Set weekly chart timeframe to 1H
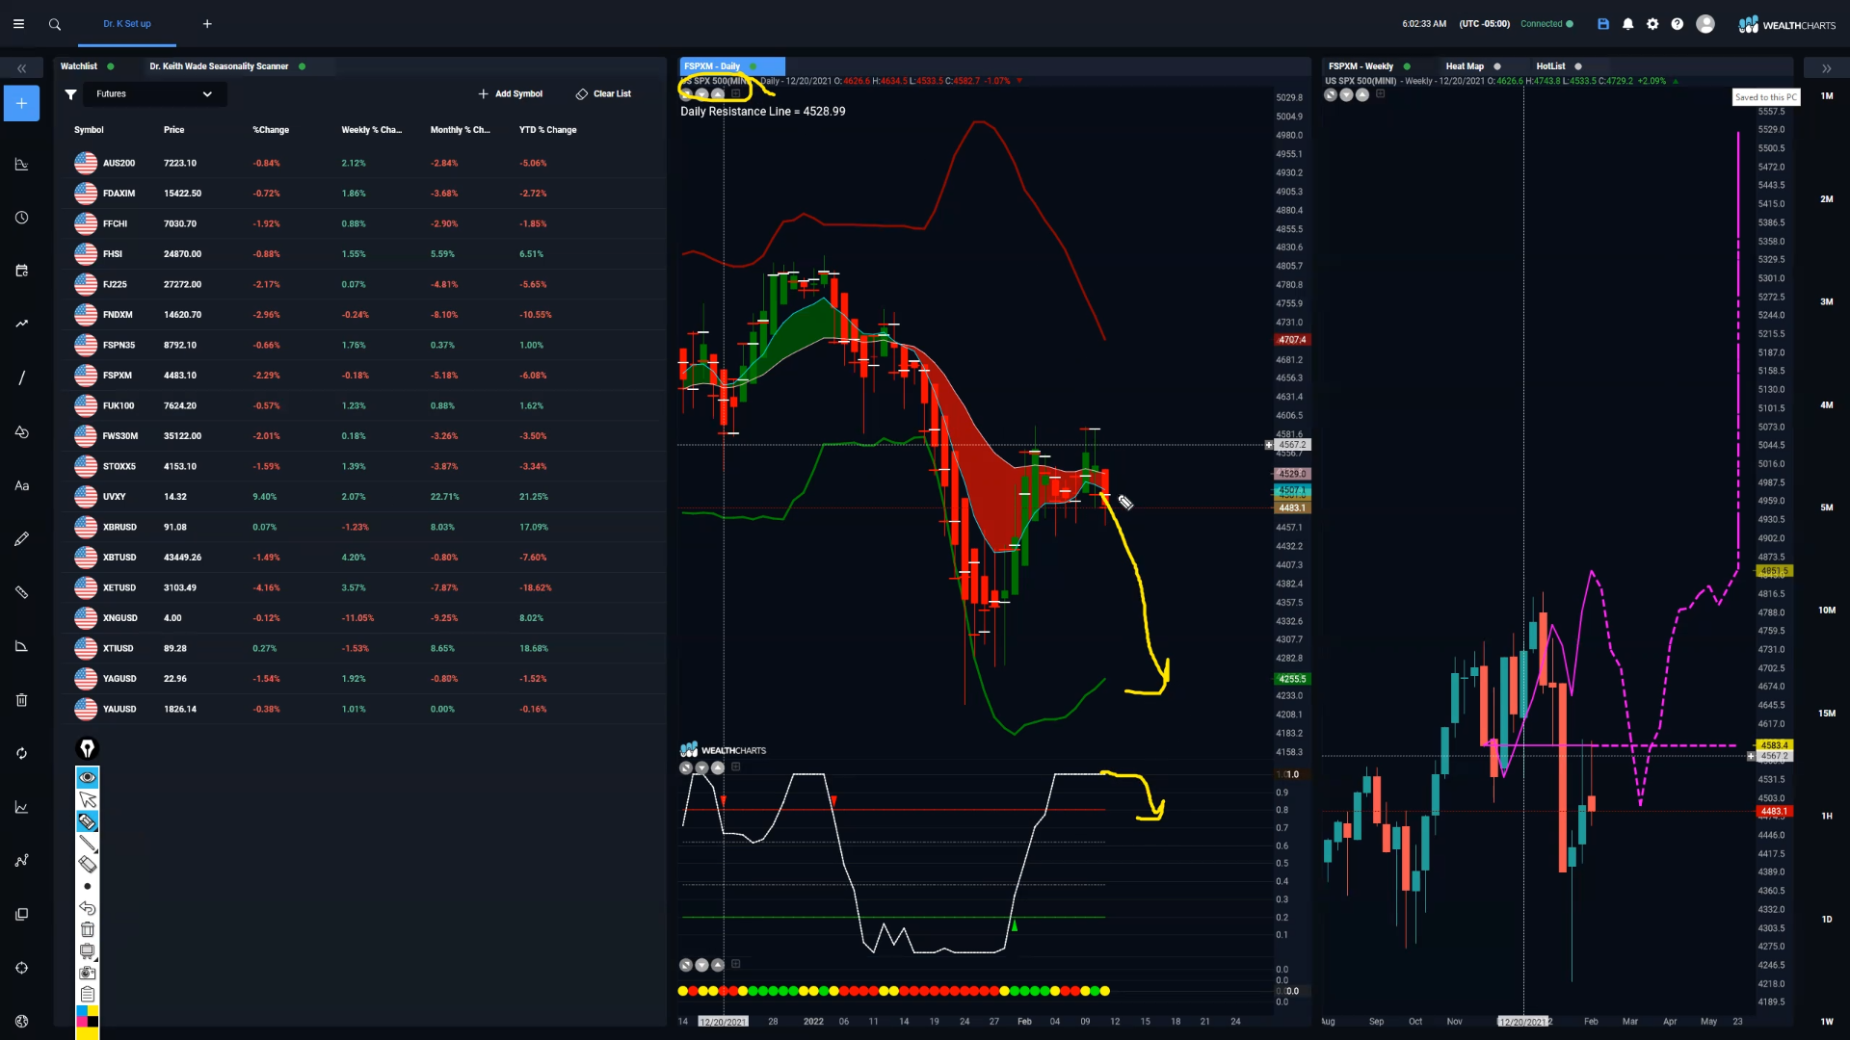The height and width of the screenshot is (1040, 1850). [x=1827, y=817]
